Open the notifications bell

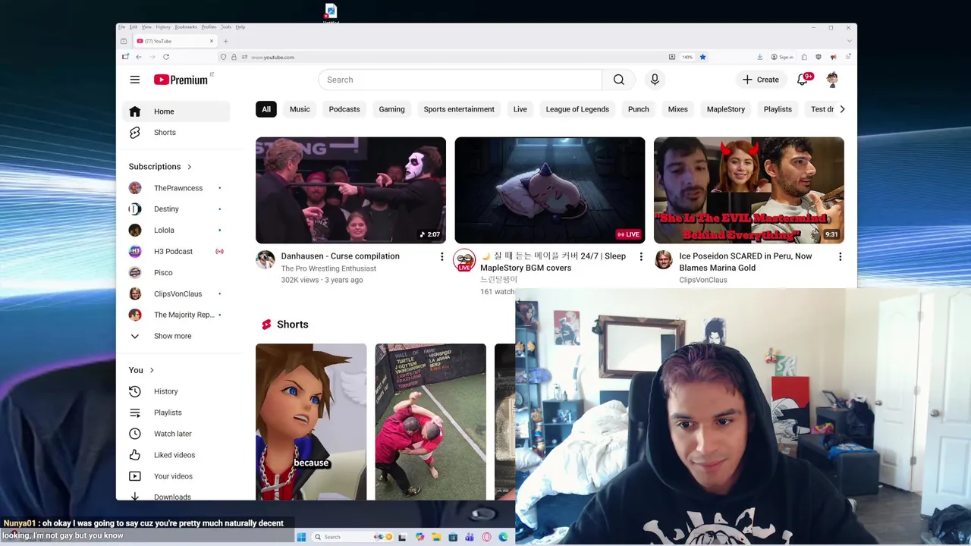tap(803, 80)
